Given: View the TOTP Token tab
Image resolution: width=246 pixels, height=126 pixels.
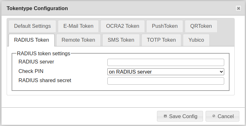Looking at the screenshot, I should coord(161,40).
